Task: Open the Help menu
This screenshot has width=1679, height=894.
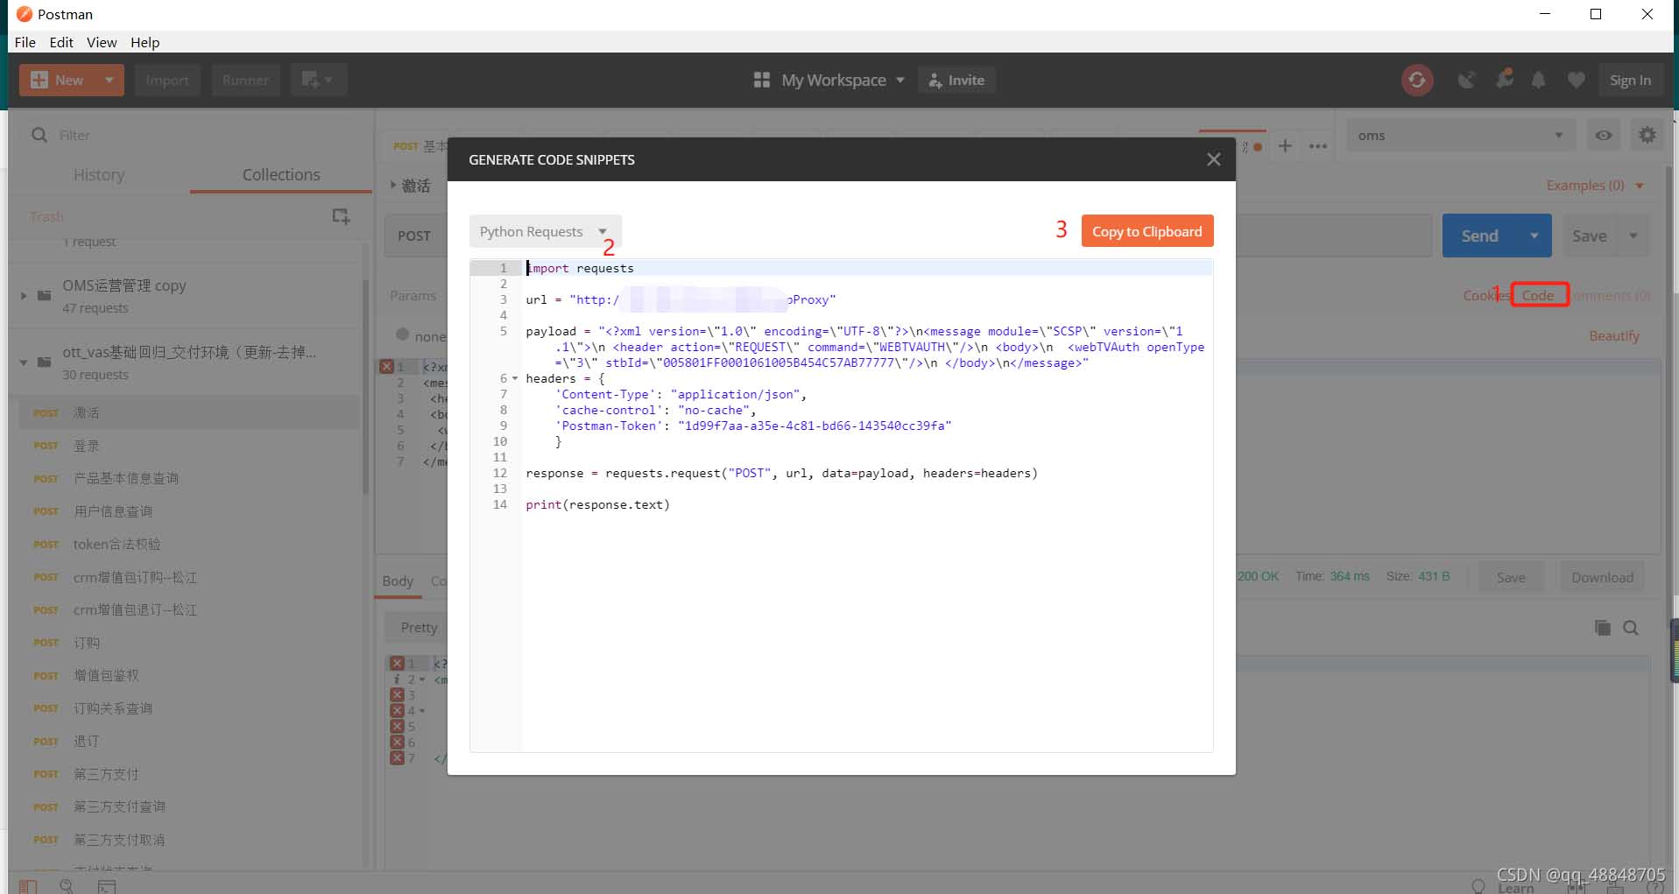Action: point(145,42)
